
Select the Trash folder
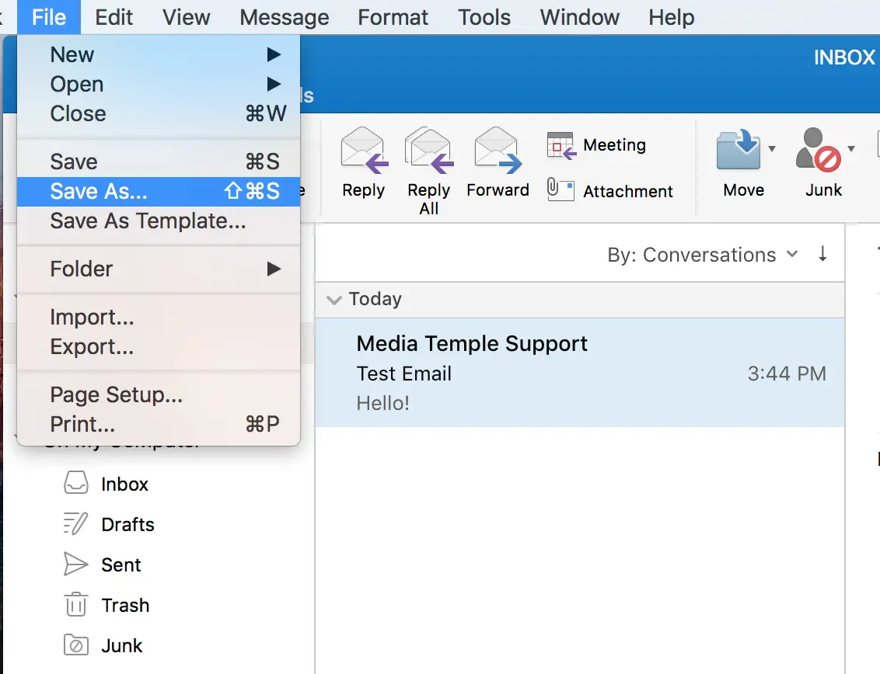124,605
